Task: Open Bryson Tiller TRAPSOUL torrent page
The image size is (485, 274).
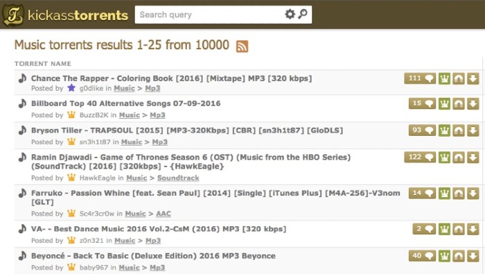Action: point(187,130)
